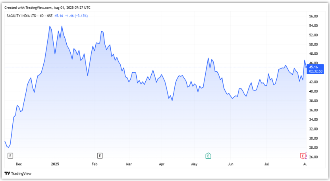
Task: Click the Jun label on time axis
Action: 231,164
